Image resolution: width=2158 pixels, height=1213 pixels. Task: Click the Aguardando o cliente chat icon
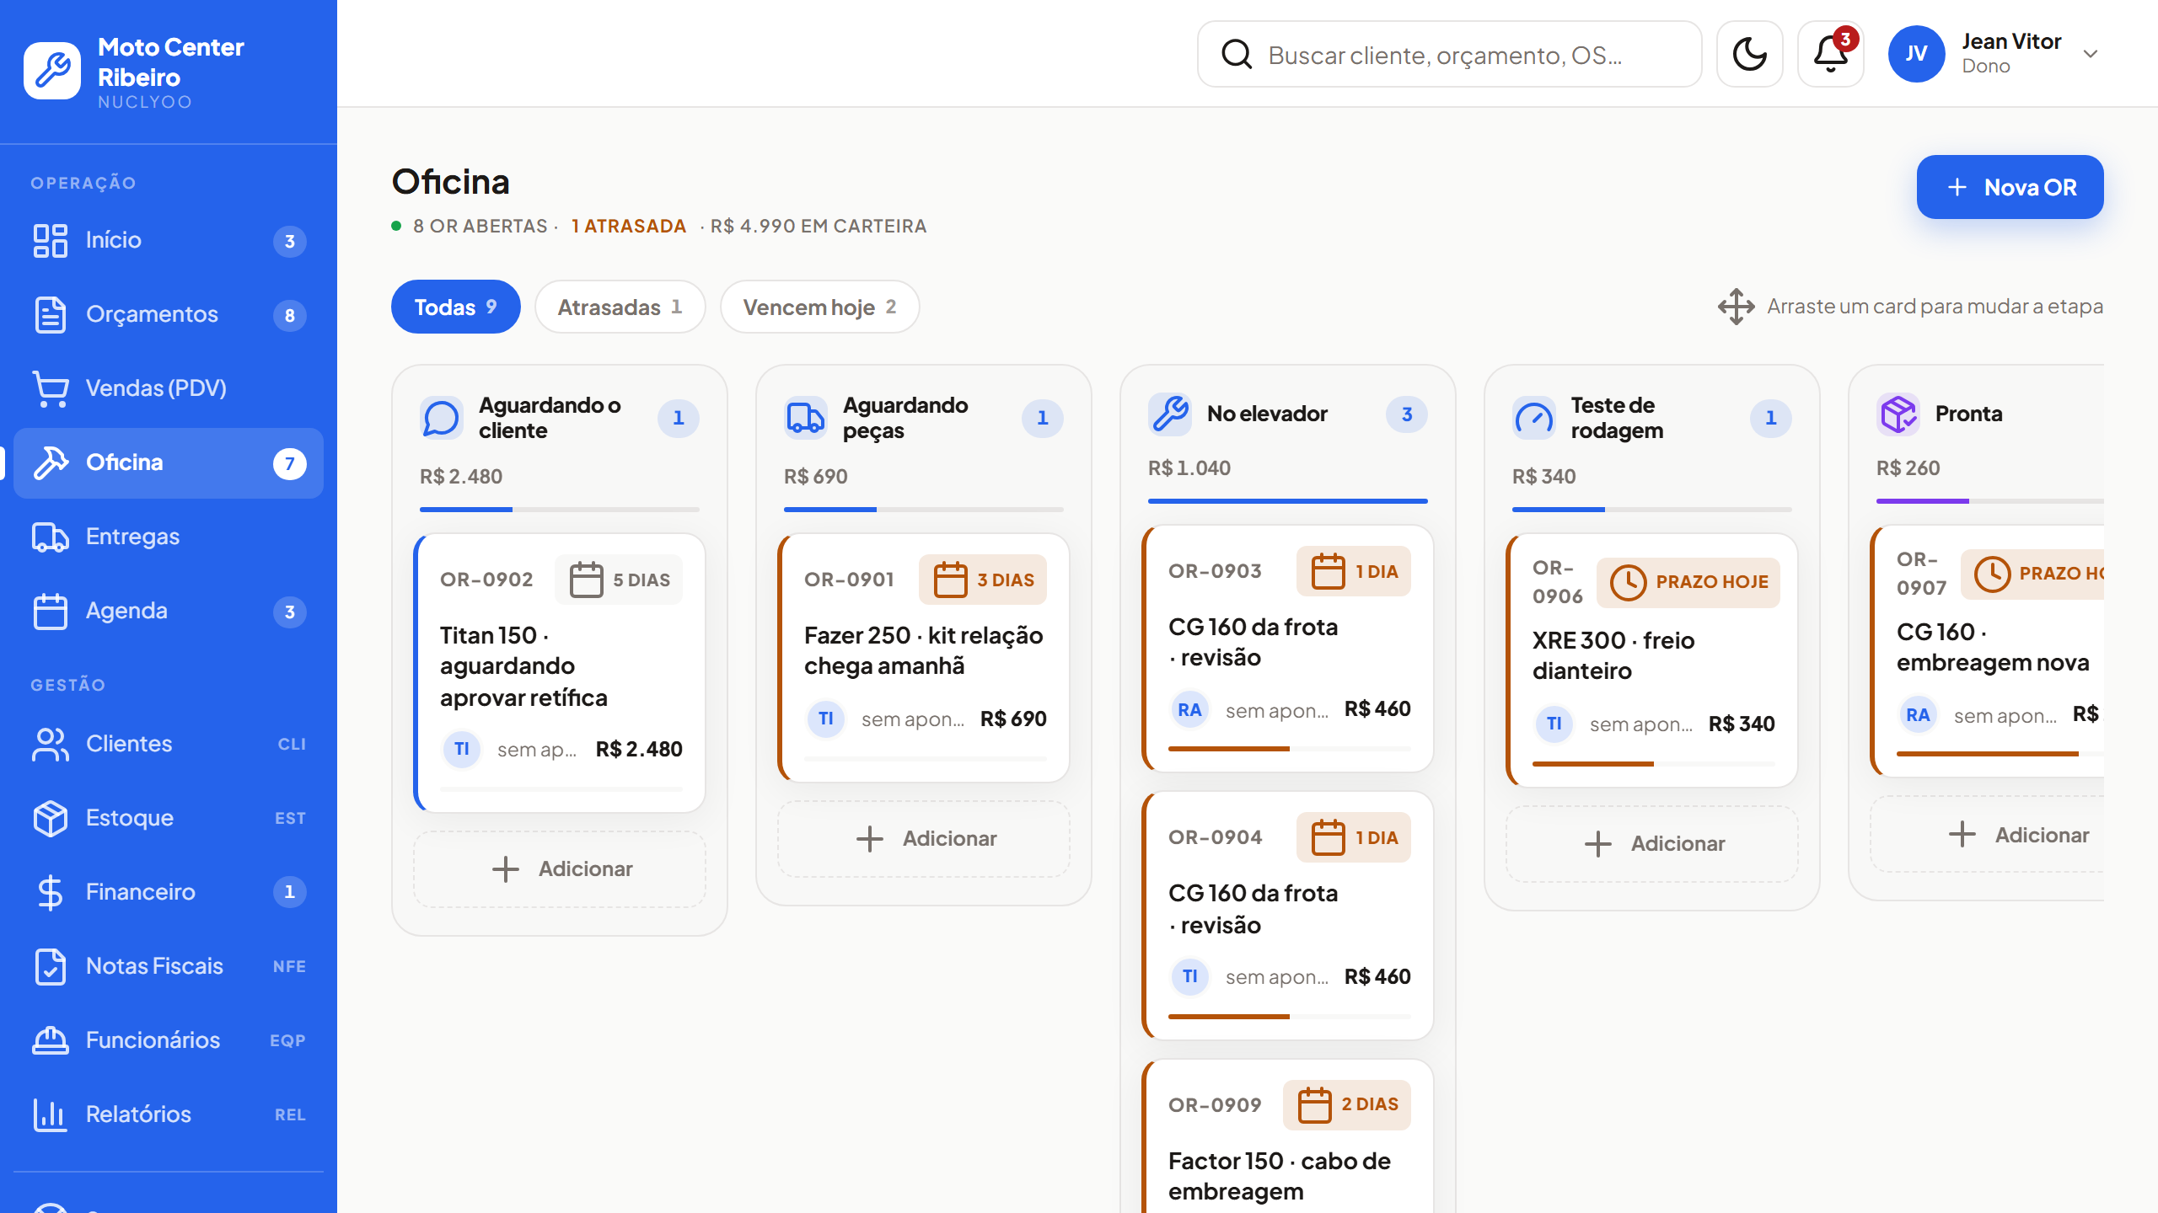(x=442, y=418)
